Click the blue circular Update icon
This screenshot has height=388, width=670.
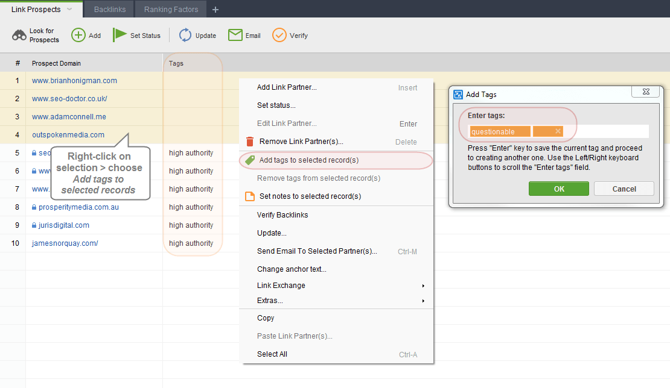pyautogui.click(x=185, y=35)
